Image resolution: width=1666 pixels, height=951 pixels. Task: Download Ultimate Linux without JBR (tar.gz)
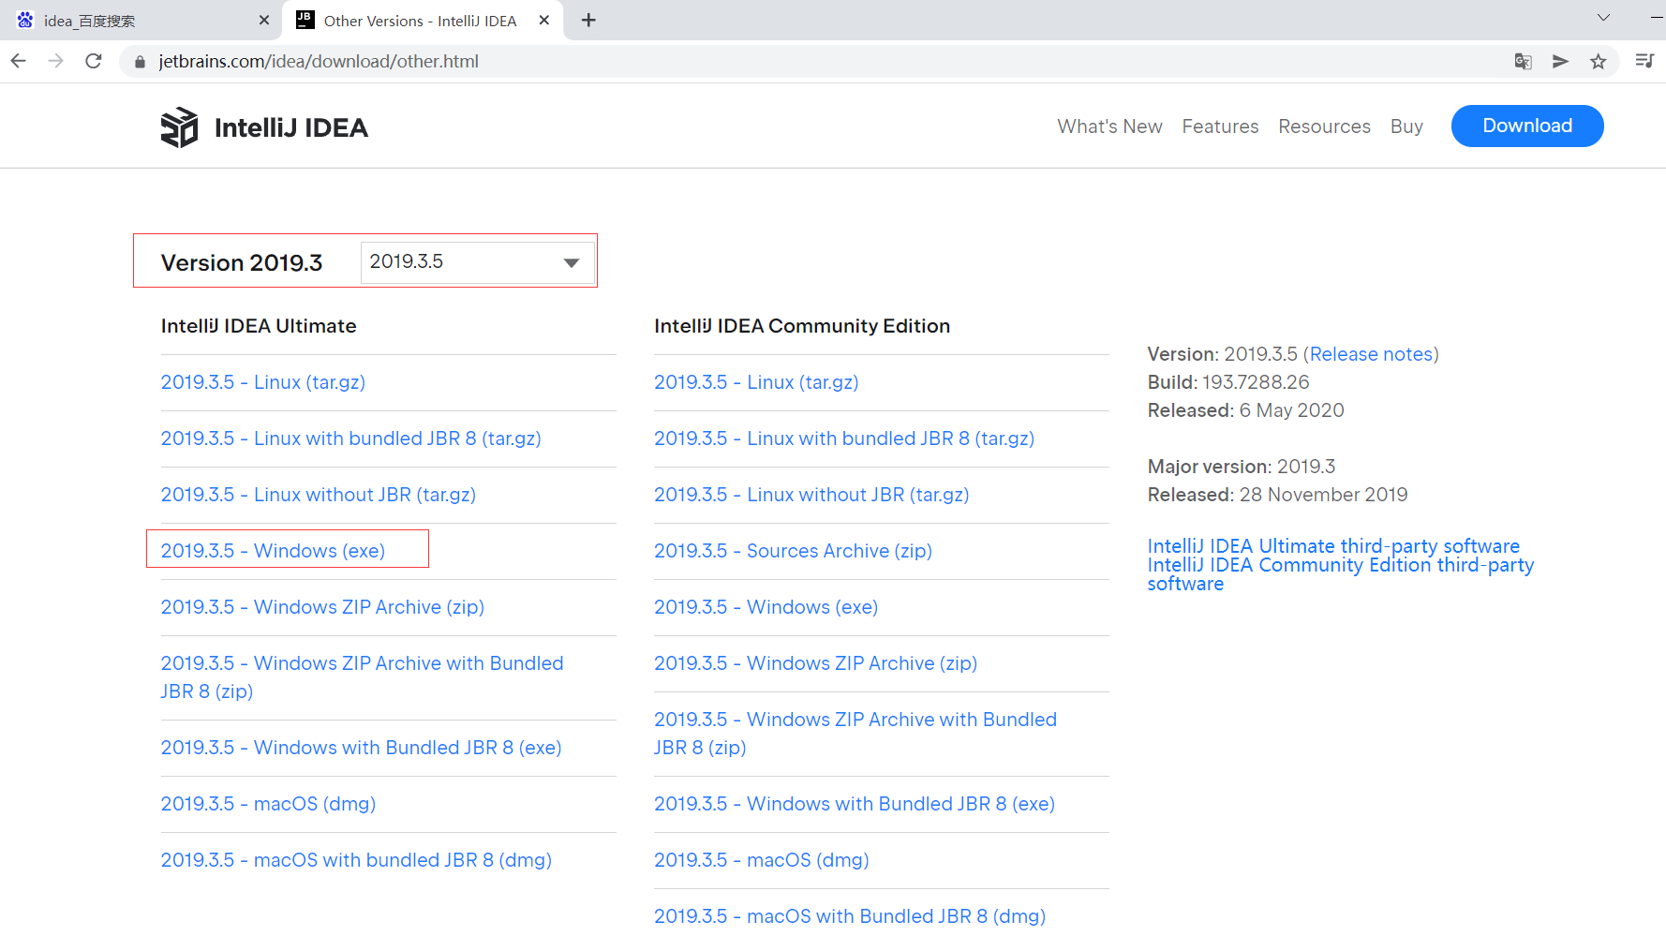coord(319,495)
